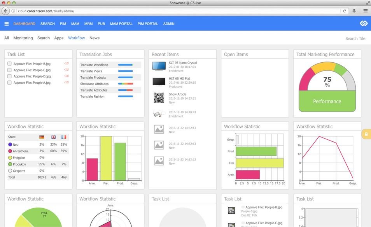Toggle the Approve File: People-A.jpg checkbox
Screen dimensions: 371x227
point(9,83)
